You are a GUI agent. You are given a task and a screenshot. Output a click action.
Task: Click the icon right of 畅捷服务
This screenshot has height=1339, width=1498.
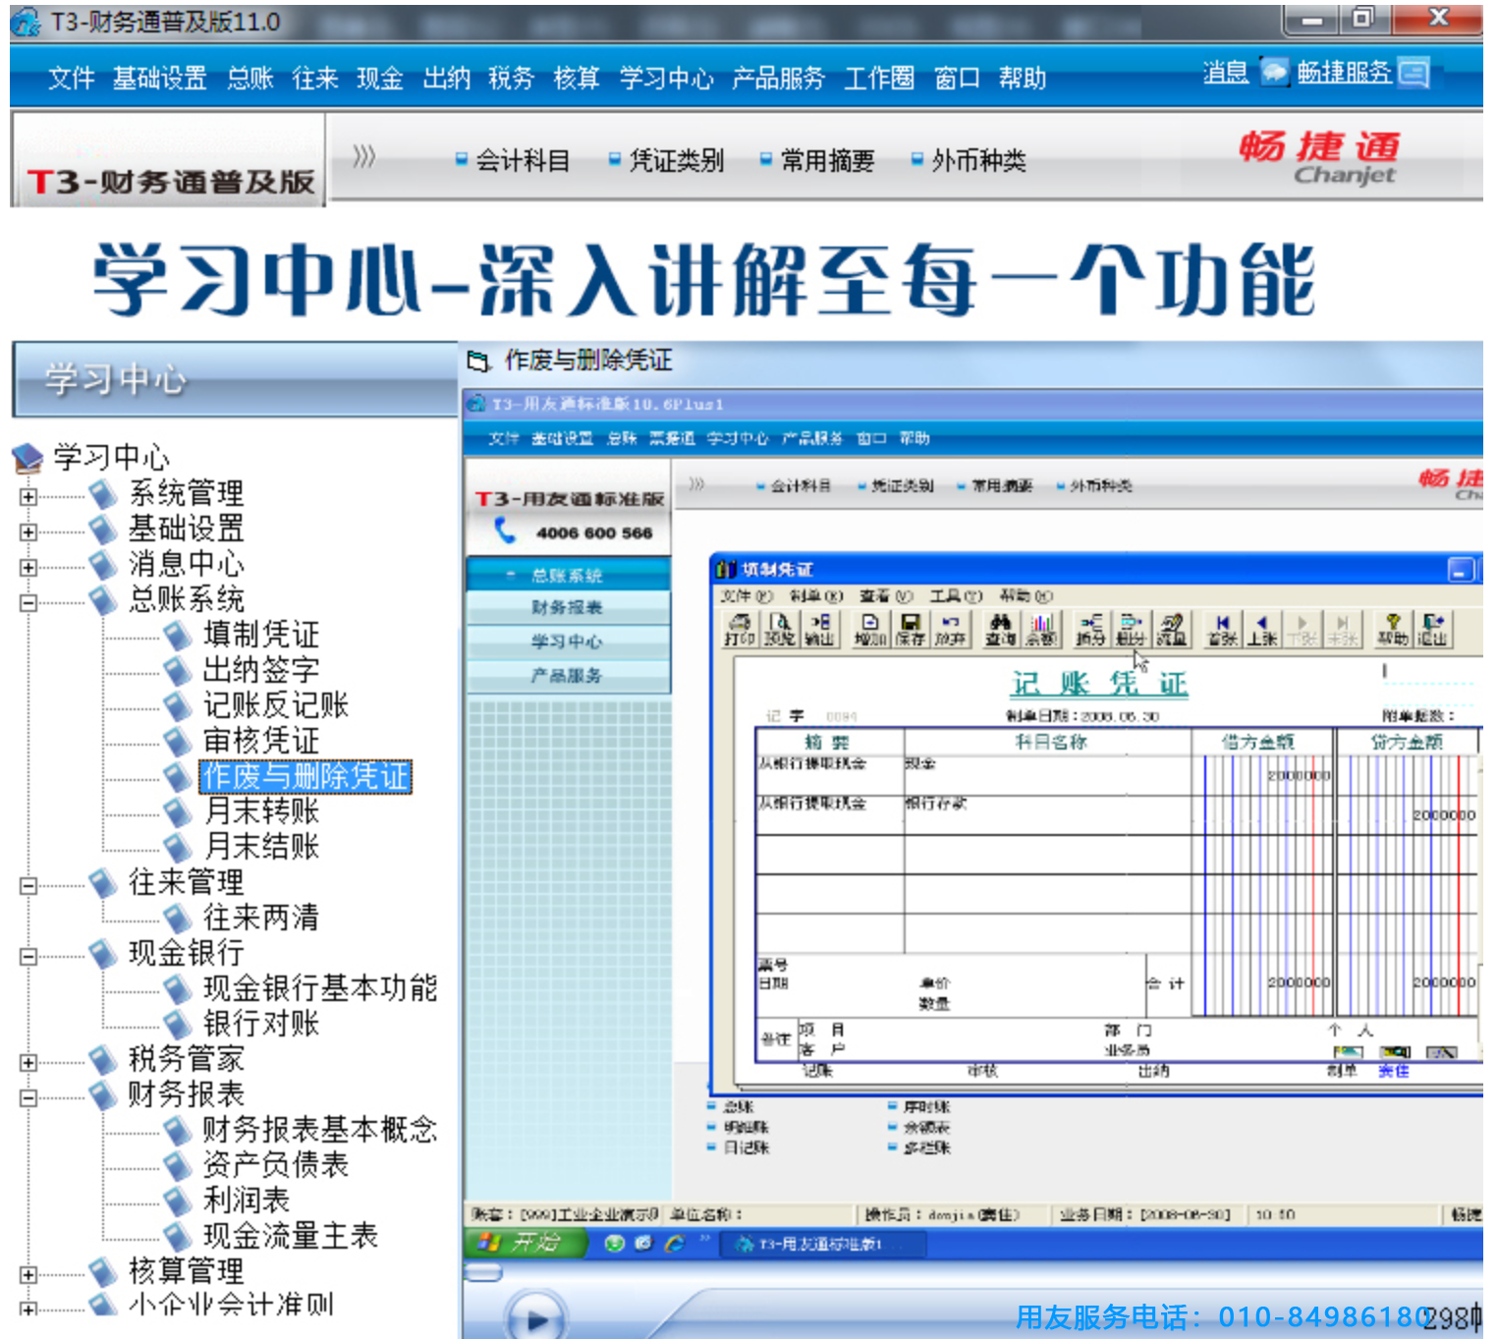[x=1414, y=73]
